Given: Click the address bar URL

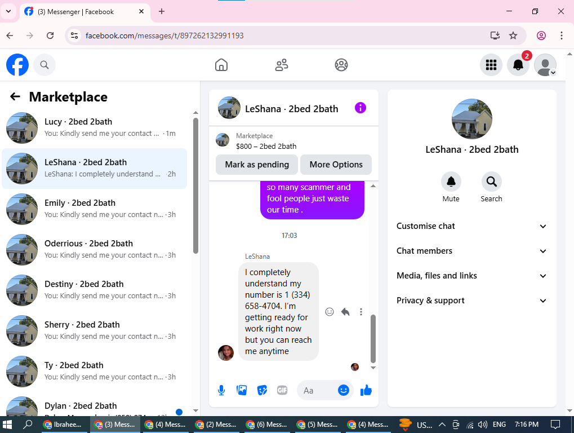Looking at the screenshot, I should (164, 36).
